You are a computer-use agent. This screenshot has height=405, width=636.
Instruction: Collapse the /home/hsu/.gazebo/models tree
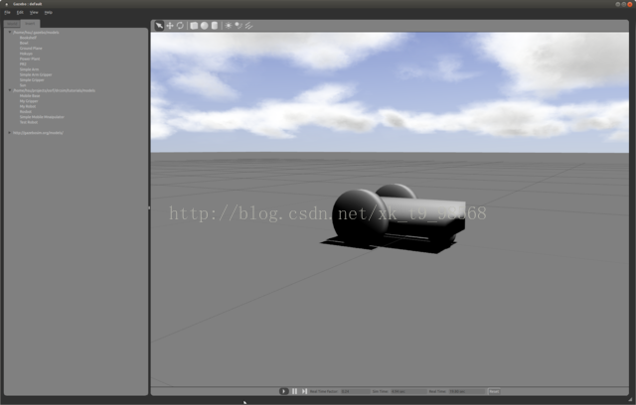pyautogui.click(x=10, y=32)
